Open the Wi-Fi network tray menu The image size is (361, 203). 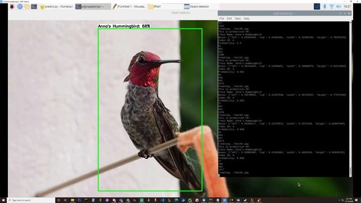(x=332, y=6)
